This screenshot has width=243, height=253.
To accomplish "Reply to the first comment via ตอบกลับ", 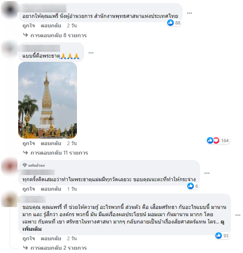I will 51,26.
